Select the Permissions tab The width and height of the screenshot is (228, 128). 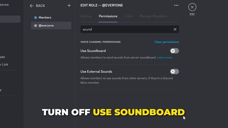pyautogui.click(x=108, y=16)
